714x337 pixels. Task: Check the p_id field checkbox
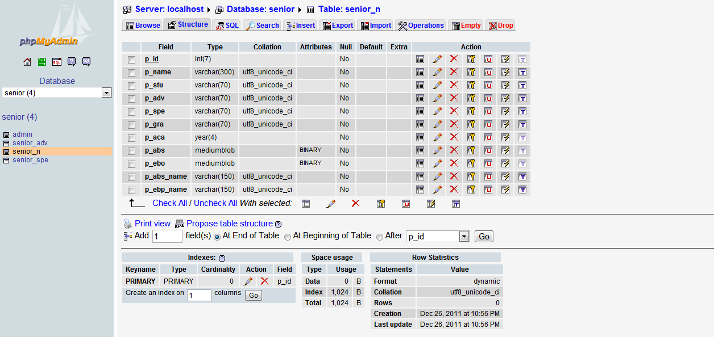click(x=132, y=60)
